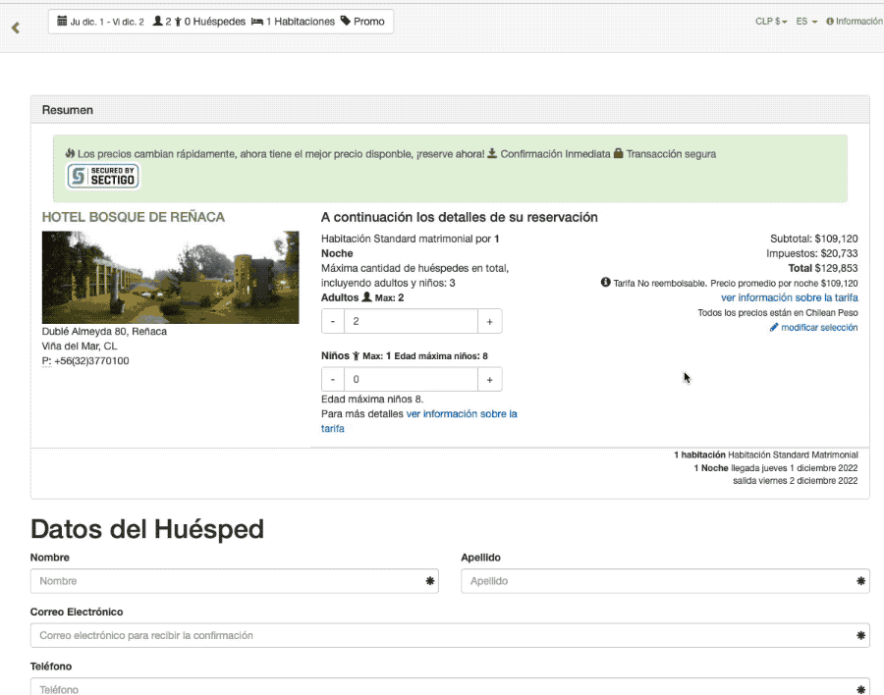Focus the Correo electrónico input field
The width and height of the screenshot is (884, 695).
pos(450,635)
